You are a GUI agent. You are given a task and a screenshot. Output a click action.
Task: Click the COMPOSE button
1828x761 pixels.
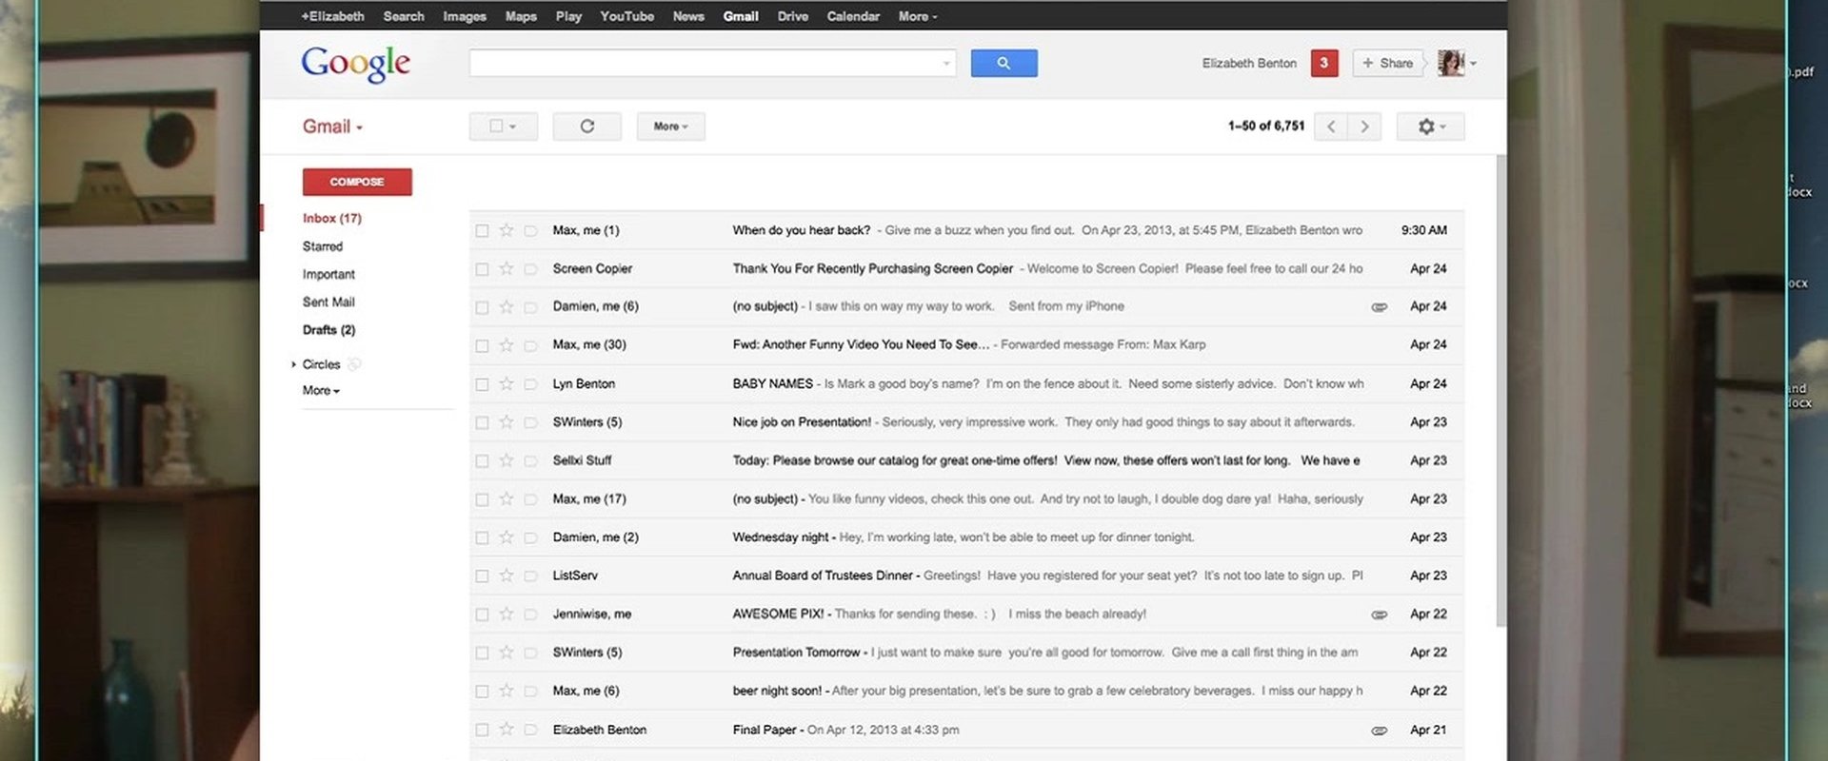357,182
